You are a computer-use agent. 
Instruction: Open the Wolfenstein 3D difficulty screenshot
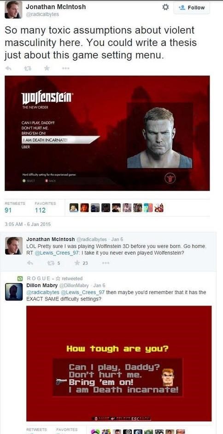click(119, 364)
